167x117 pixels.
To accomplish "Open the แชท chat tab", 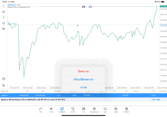I will point(105,110).
